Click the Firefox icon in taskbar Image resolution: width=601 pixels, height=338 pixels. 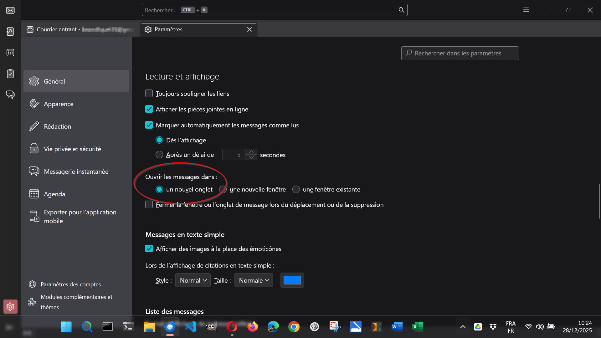pos(252,327)
